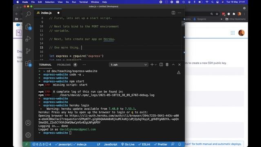The width and height of the screenshot is (261, 147).
Task: Open the Source Control view
Action: [28, 51]
